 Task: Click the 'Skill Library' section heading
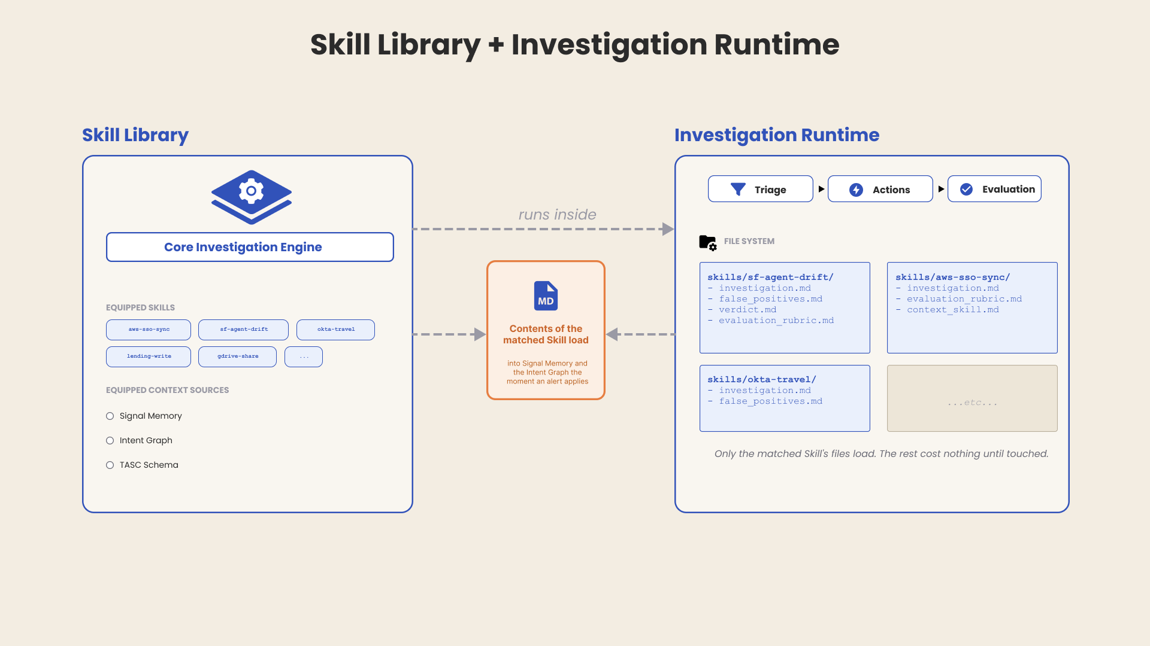[x=135, y=135]
